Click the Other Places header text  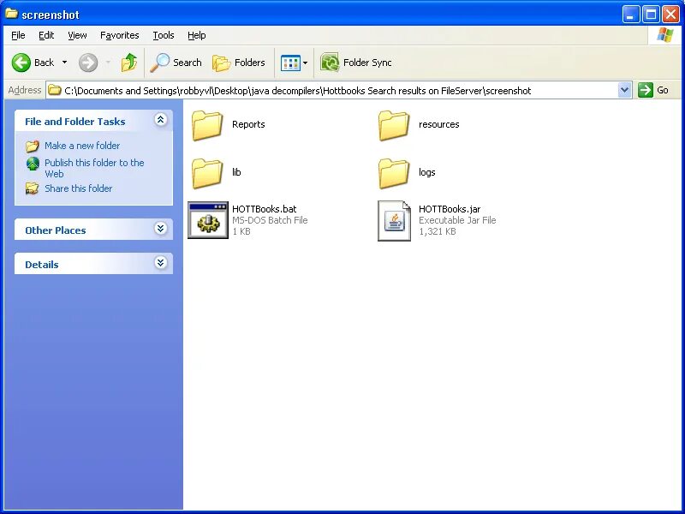[x=56, y=230]
